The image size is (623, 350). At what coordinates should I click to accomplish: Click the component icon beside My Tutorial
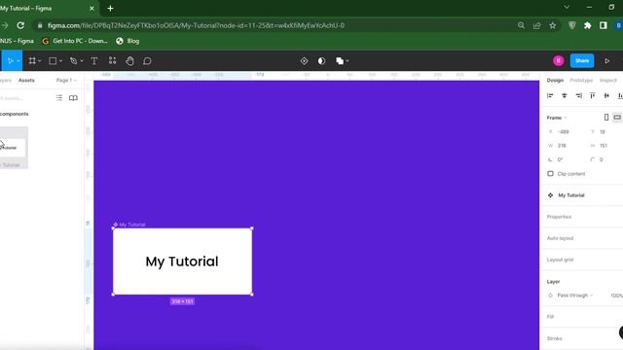click(550, 195)
